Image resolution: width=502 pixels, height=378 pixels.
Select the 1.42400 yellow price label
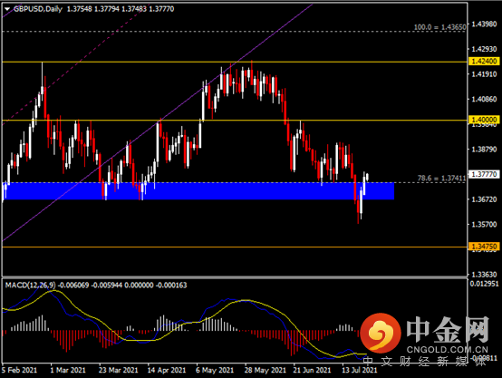484,61
